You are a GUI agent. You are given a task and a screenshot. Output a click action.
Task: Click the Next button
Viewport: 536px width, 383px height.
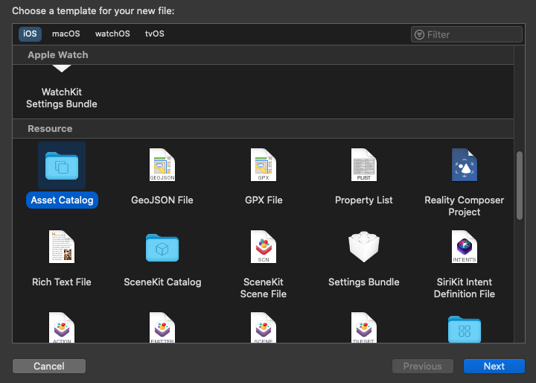point(494,366)
